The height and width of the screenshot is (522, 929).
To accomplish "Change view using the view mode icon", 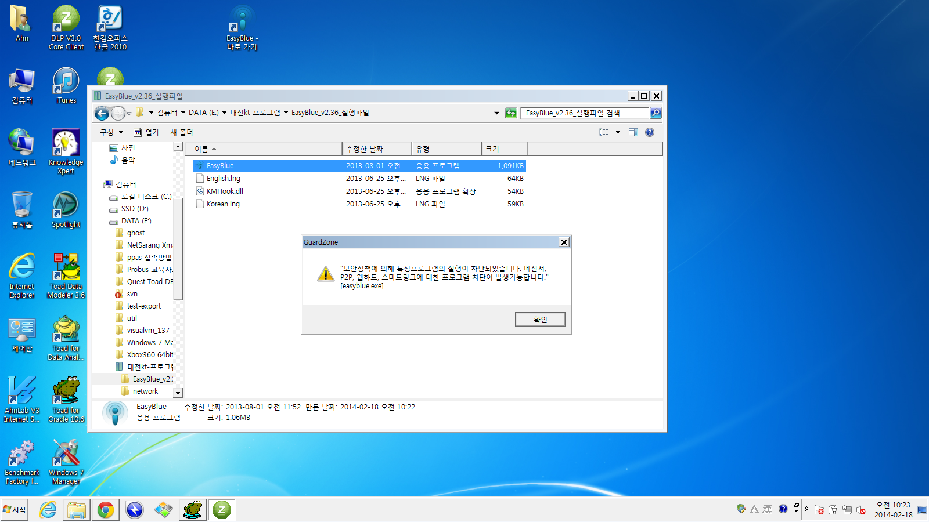I will pyautogui.click(x=604, y=132).
